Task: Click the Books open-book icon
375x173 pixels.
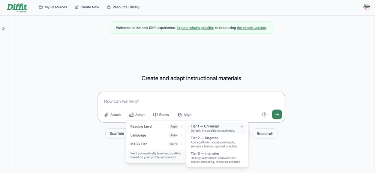Action: [155, 114]
